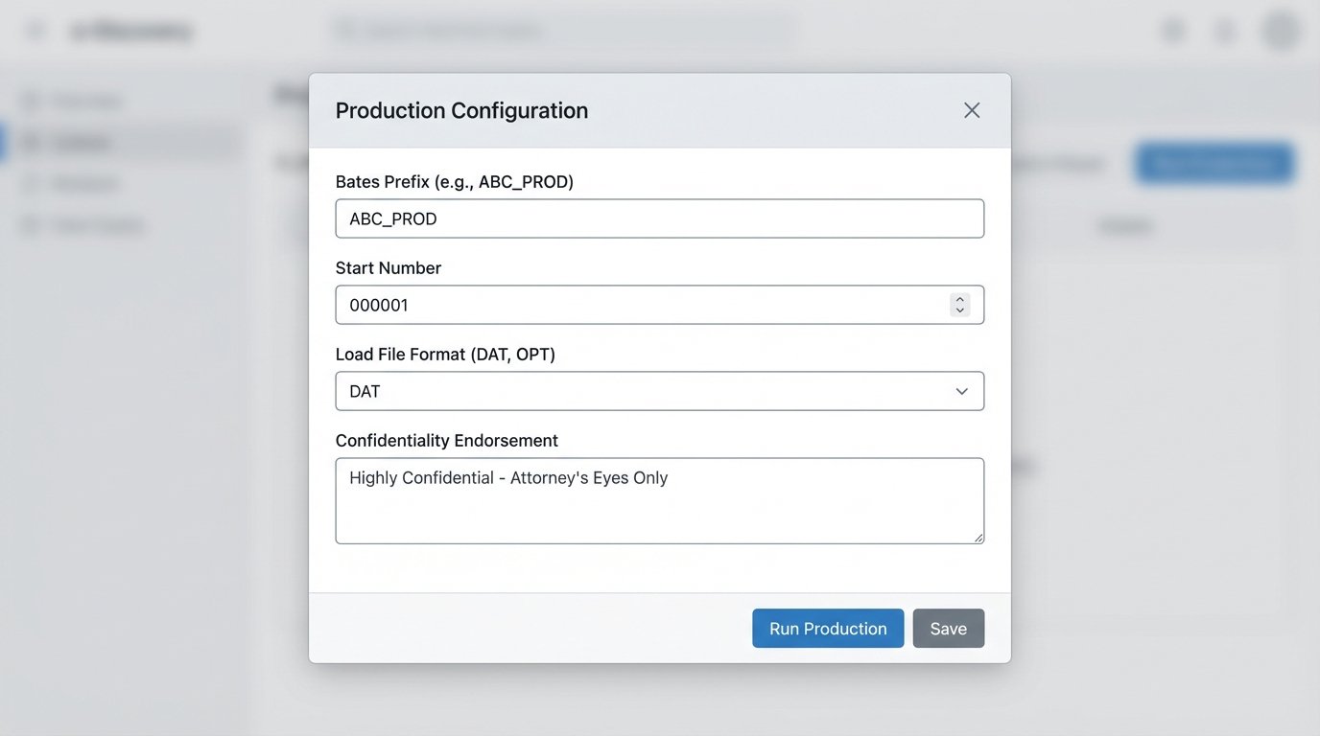Viewport: 1320px width, 736px height.
Task: Click the Save button
Action: point(948,628)
